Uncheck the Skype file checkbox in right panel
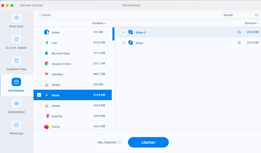Viewport: 261px width, 153px height. pos(123,43)
